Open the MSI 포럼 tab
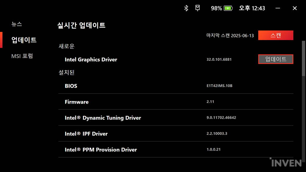This screenshot has height=172, width=306. 22,56
